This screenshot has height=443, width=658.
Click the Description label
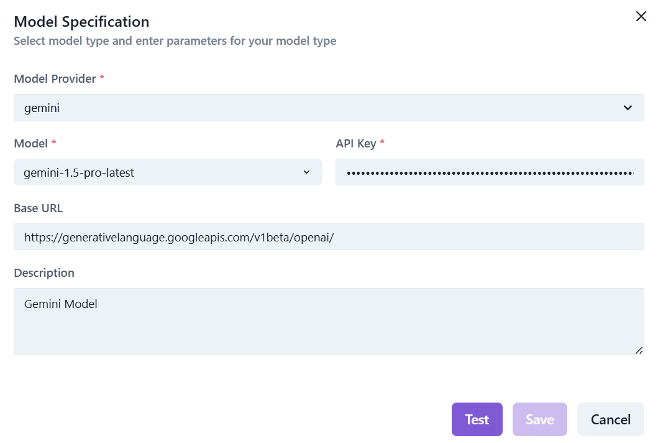click(x=44, y=273)
